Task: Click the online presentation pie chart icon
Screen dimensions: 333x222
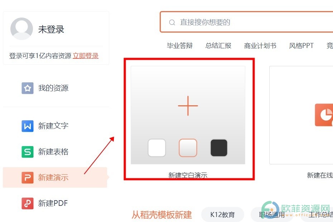Action: point(324,115)
